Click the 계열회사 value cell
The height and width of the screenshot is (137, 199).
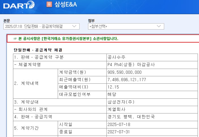coord(152,109)
